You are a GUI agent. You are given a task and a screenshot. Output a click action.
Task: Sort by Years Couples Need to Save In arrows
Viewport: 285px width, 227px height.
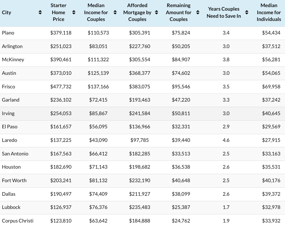(x=247, y=13)
